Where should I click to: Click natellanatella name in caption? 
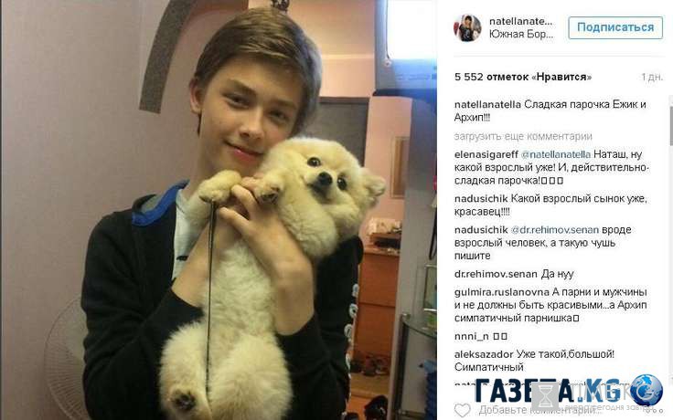(487, 105)
